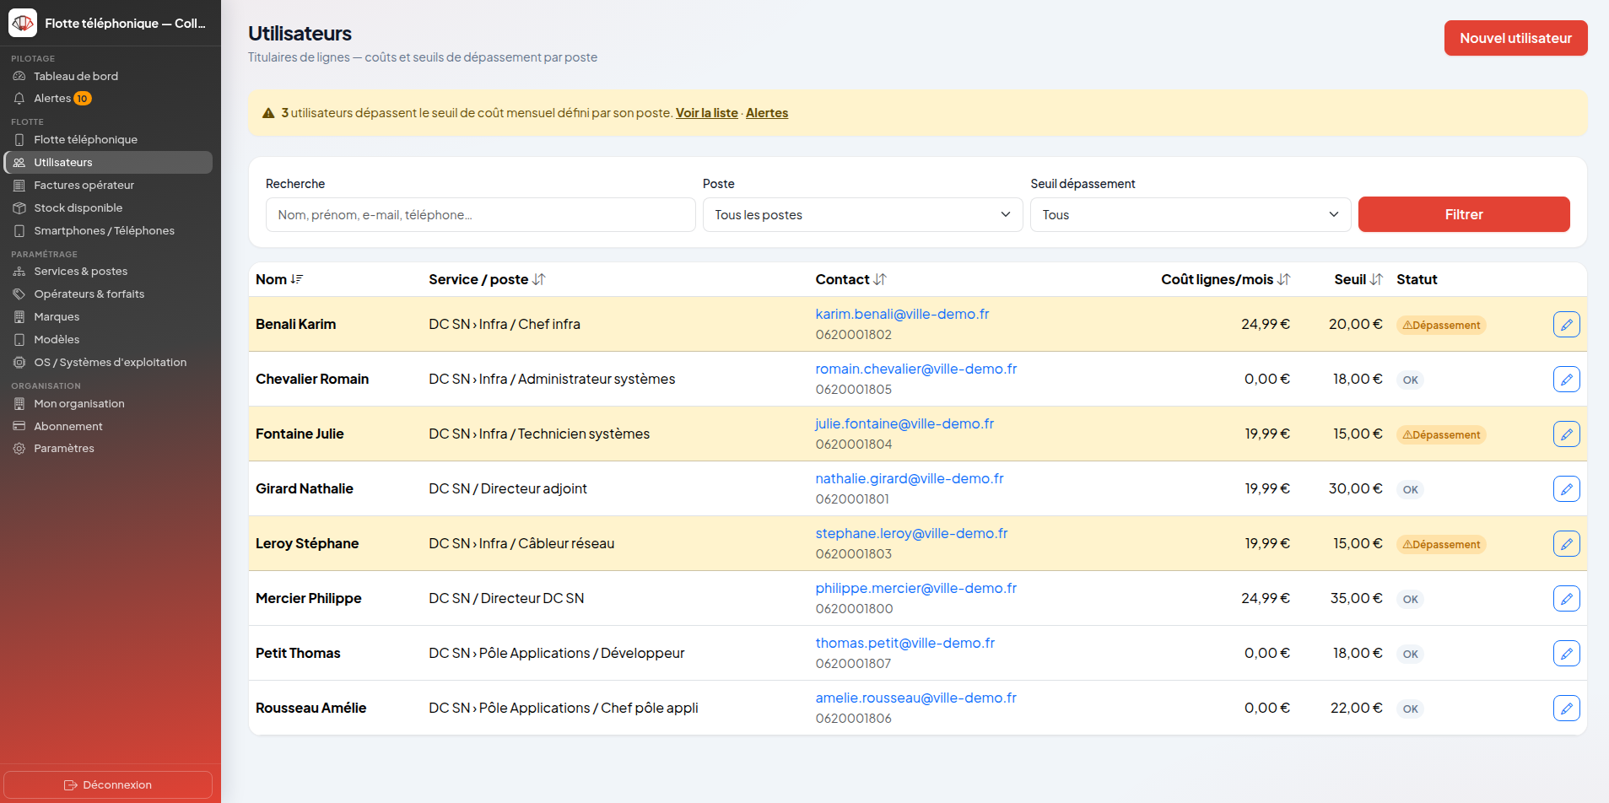Open the Seuil dépassement dropdown
The width and height of the screenshot is (1609, 803).
[1191, 215]
